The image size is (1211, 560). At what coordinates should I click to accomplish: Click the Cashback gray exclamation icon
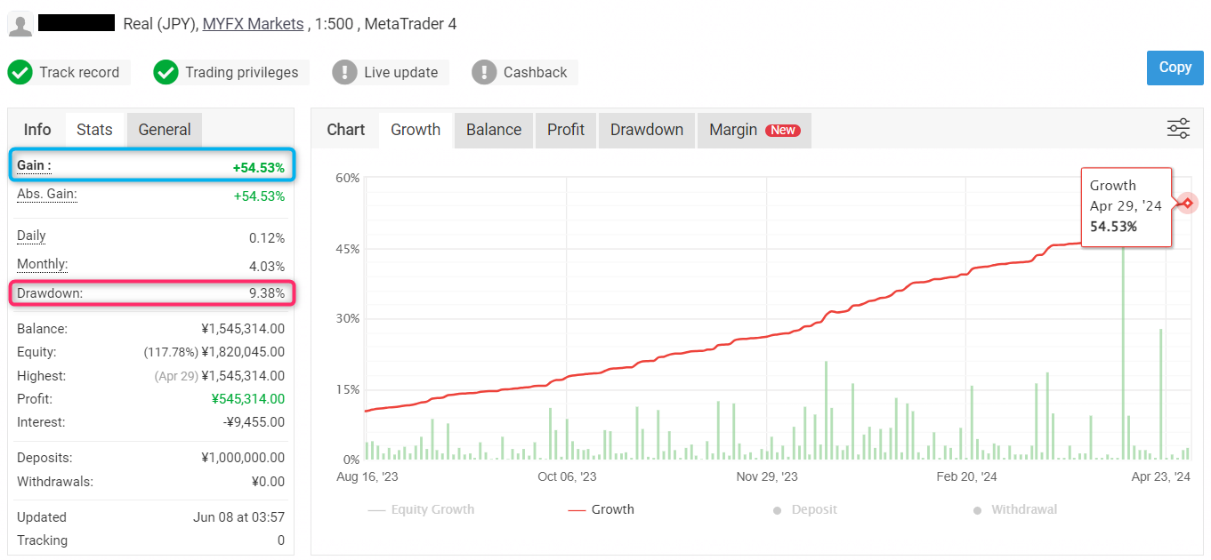click(484, 73)
